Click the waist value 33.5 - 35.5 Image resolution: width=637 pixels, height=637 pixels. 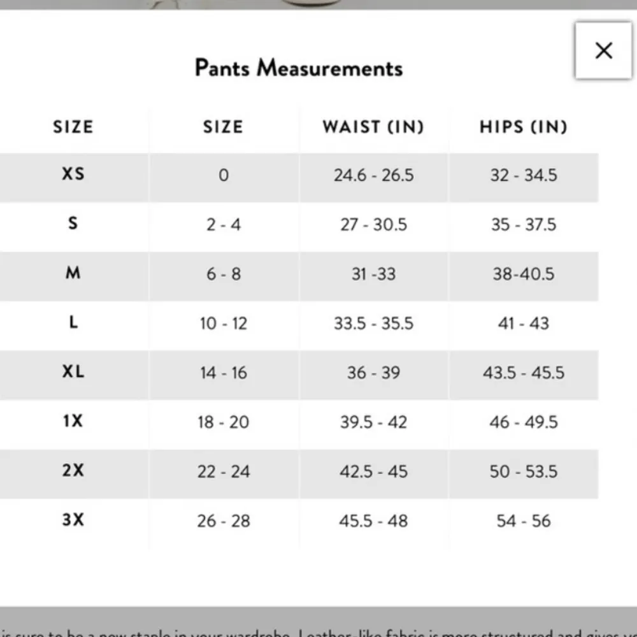click(374, 324)
